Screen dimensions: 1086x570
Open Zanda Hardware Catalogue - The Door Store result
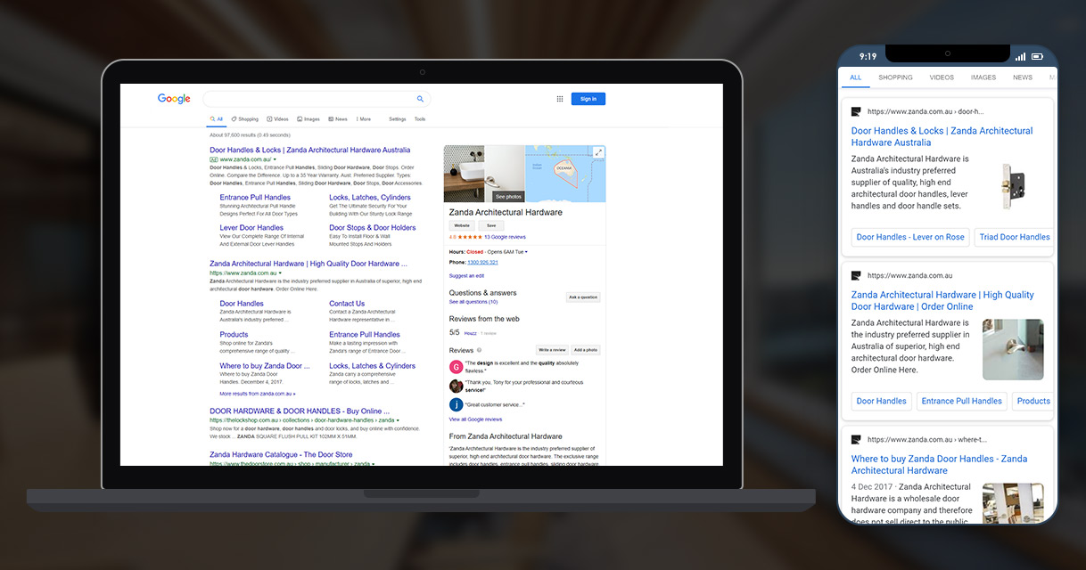[x=281, y=455]
